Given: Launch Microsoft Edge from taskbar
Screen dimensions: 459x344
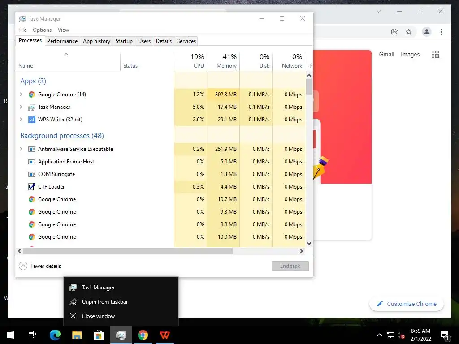Looking at the screenshot, I should coord(55,335).
